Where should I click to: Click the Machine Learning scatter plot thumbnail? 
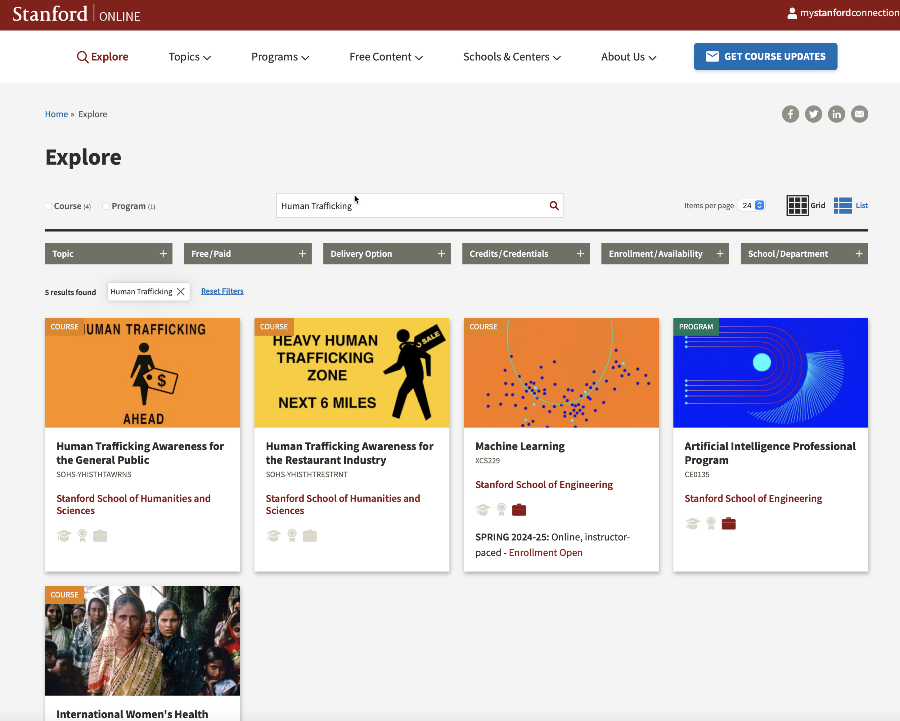561,373
